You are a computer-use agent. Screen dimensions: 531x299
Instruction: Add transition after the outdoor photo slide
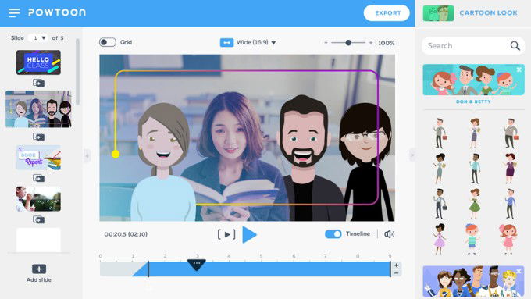38,219
